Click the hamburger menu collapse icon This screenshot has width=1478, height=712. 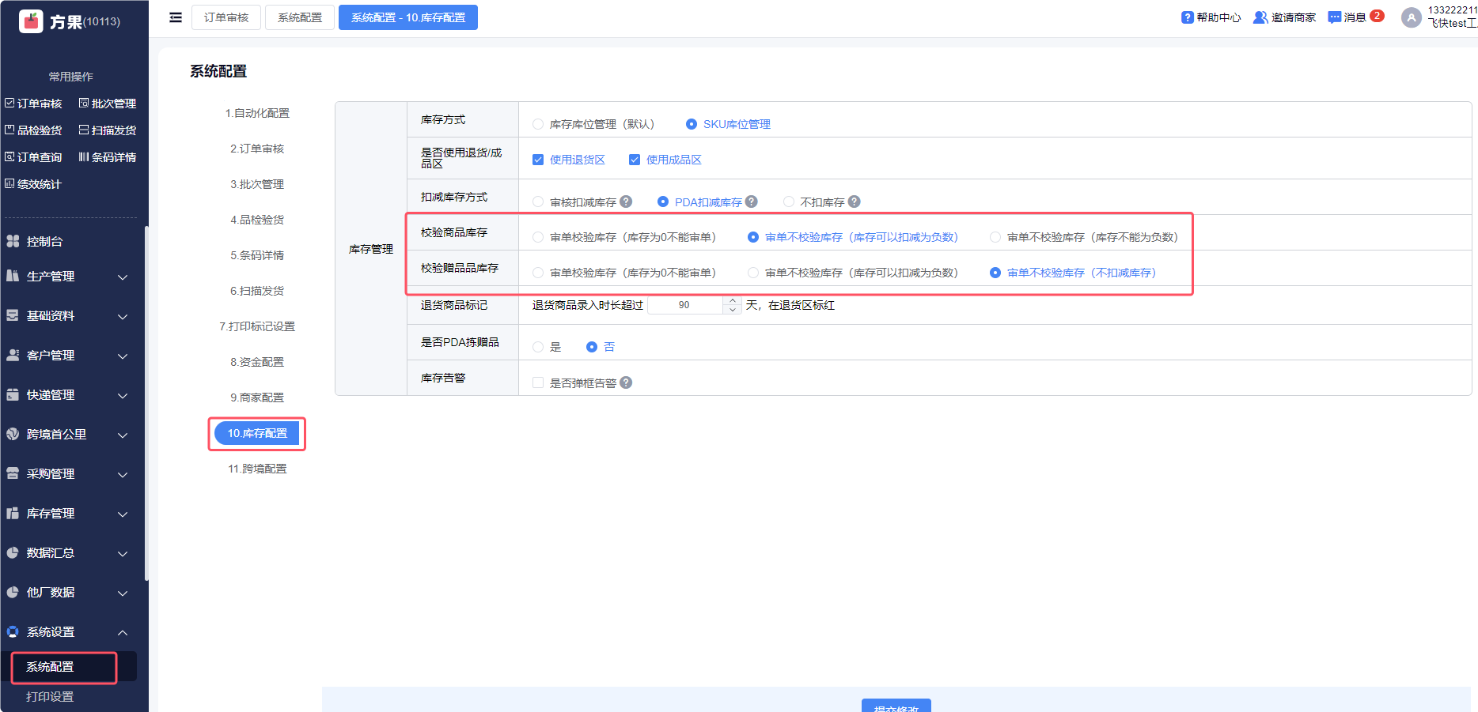pyautogui.click(x=176, y=17)
